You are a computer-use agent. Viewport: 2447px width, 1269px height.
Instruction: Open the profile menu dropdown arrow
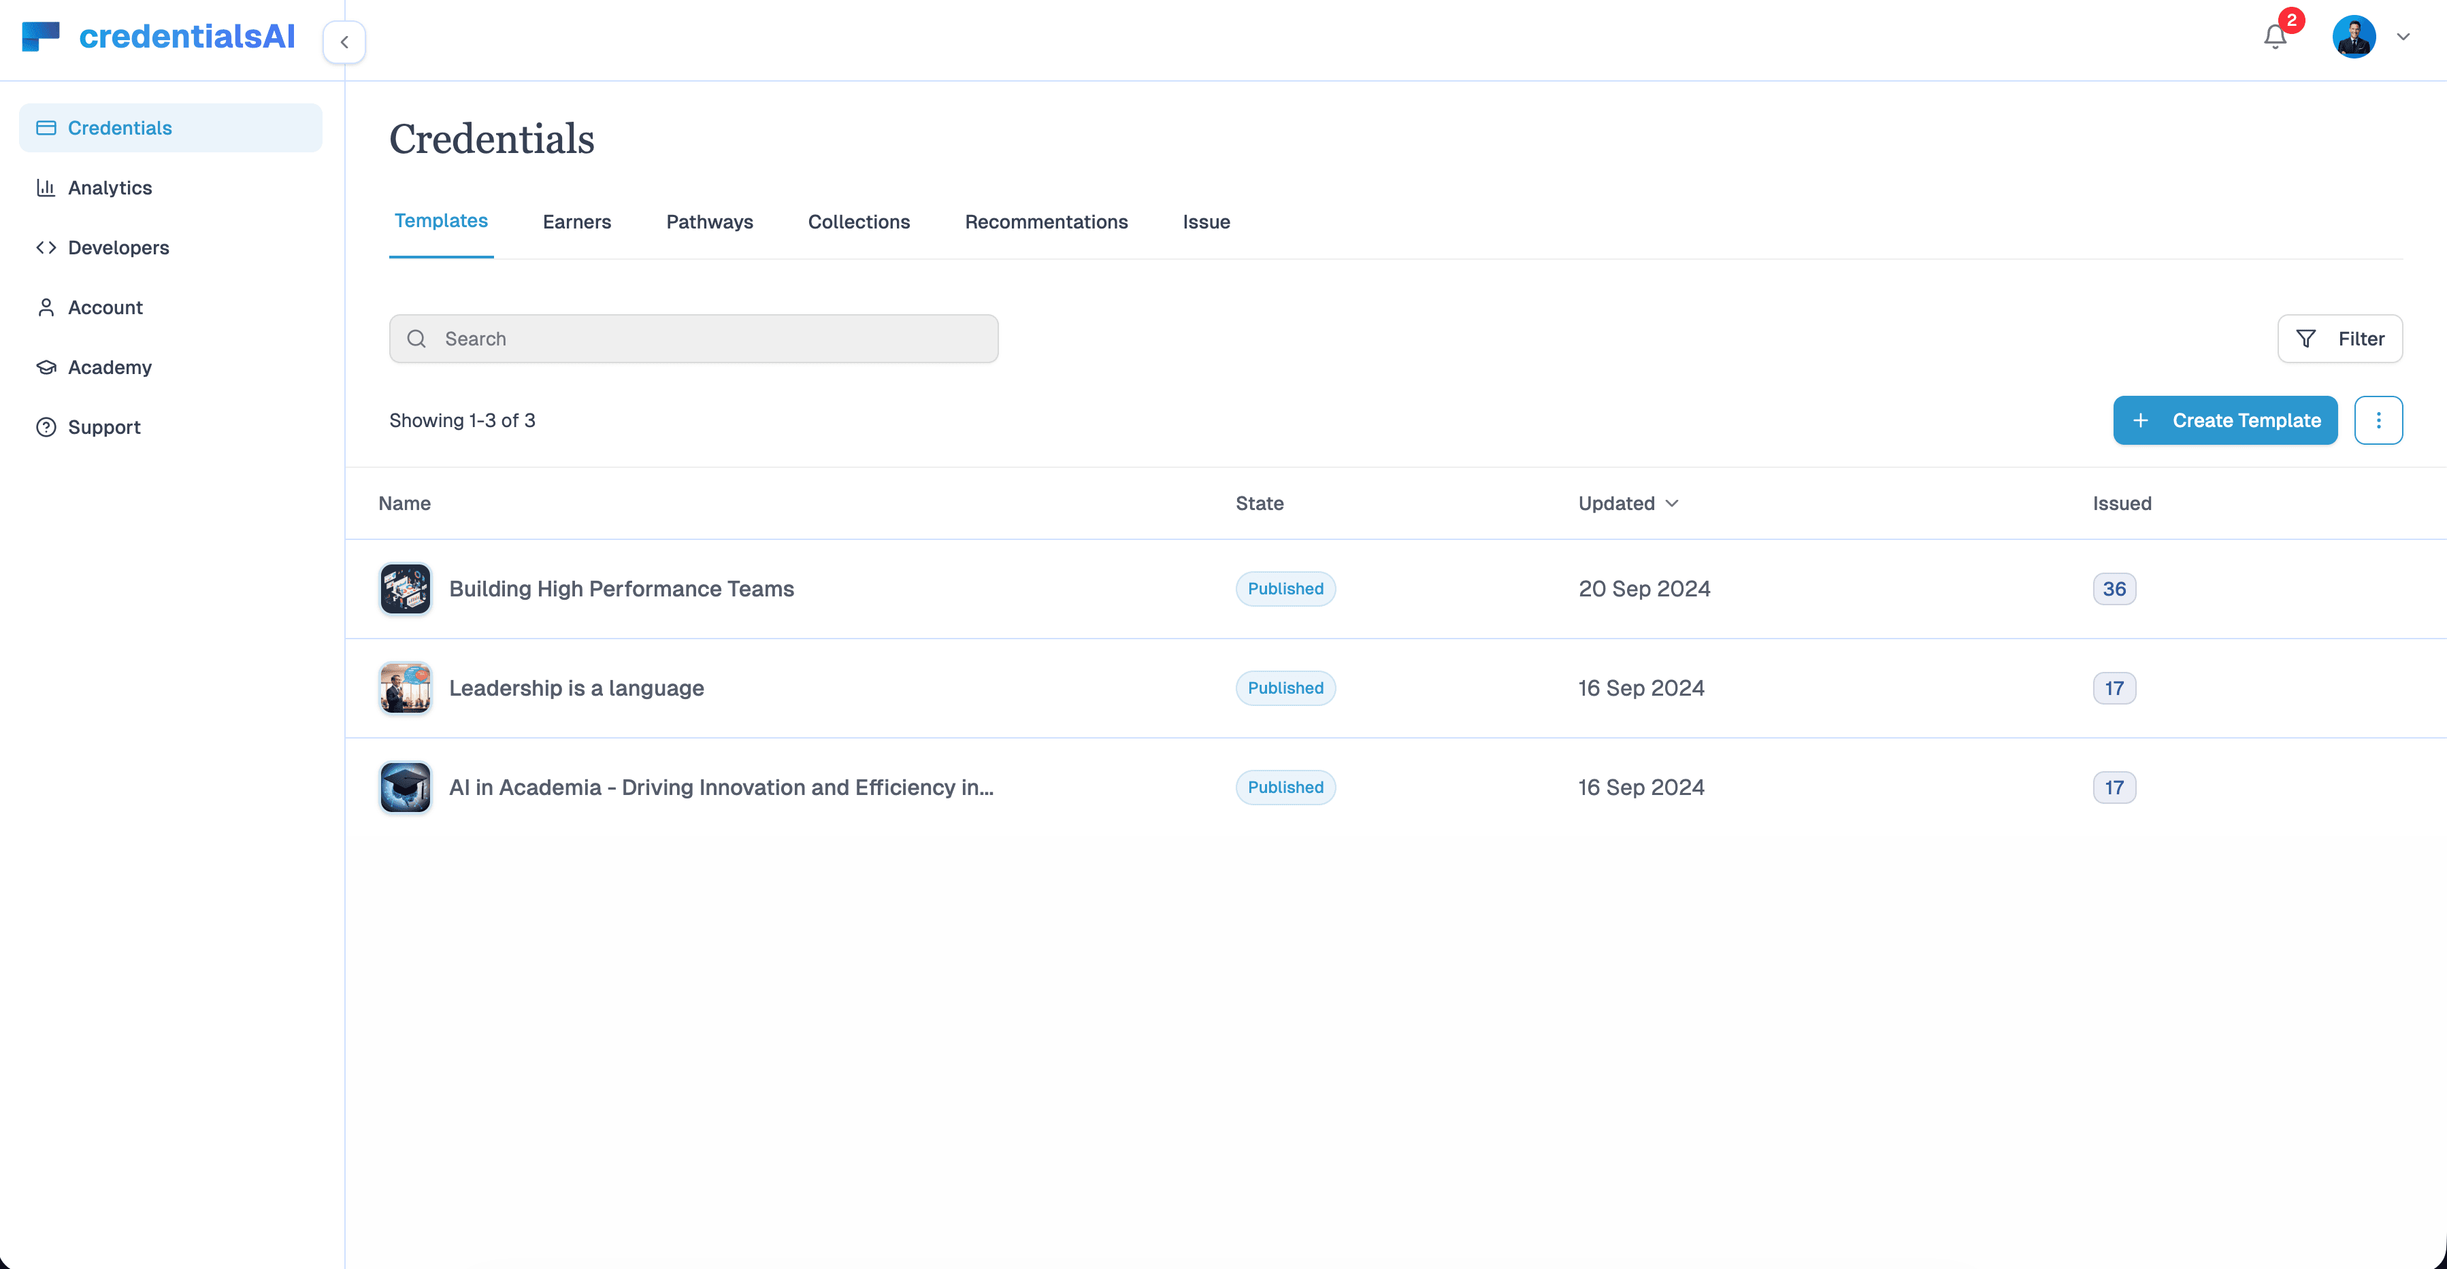[2403, 36]
